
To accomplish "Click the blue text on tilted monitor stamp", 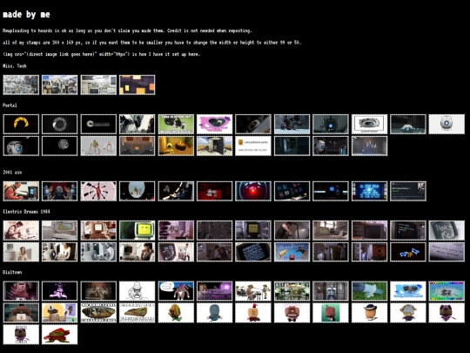I will click(253, 252).
